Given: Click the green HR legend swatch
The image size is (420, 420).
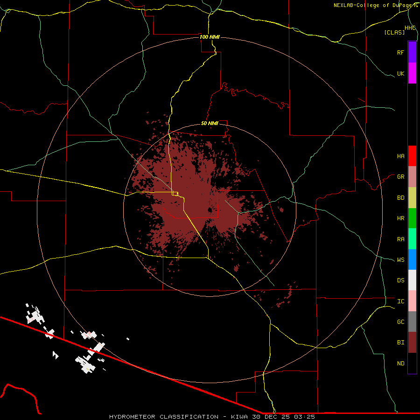Looking at the screenshot, I should (412, 218).
